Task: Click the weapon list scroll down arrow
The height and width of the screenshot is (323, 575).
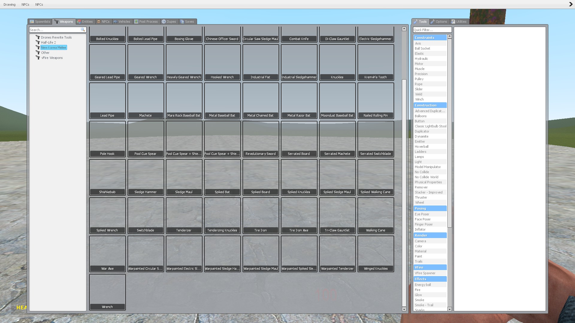Action: tap(404, 309)
